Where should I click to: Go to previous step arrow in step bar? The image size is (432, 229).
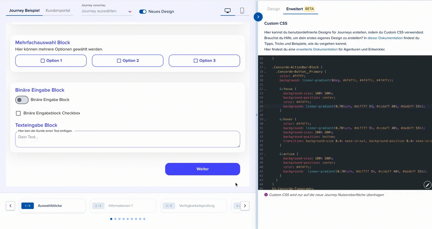[10, 206]
